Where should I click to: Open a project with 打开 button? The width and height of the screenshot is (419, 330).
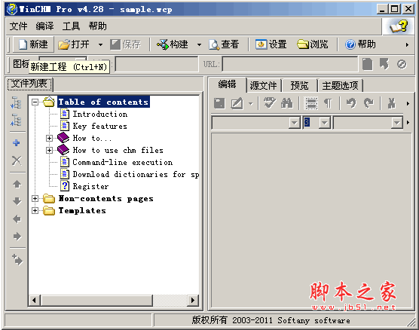(x=75, y=44)
